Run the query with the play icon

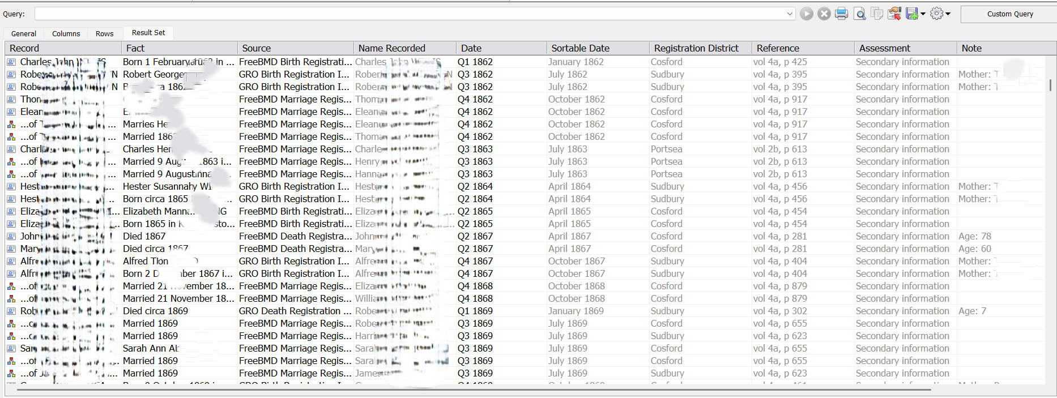(x=807, y=14)
